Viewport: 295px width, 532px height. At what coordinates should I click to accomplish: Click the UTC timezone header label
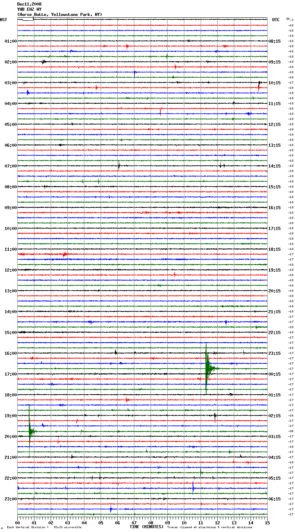coord(276,20)
